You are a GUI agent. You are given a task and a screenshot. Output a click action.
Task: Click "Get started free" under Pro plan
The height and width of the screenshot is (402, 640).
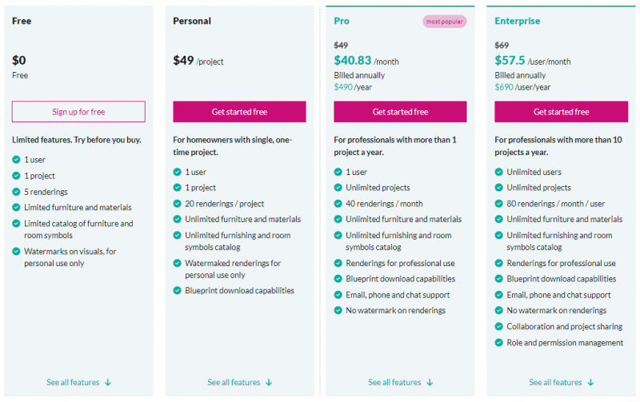coord(400,112)
